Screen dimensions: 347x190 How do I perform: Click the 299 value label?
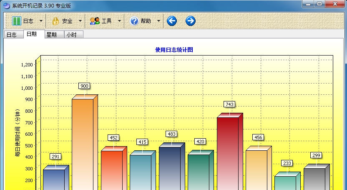coord(316,155)
